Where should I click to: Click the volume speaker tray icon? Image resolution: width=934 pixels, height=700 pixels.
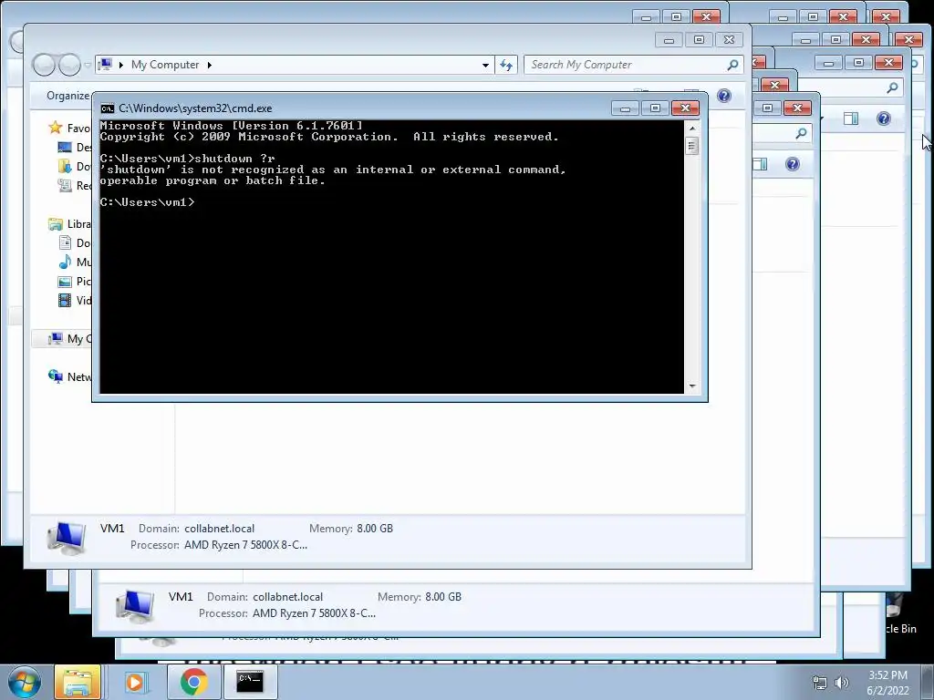pyautogui.click(x=842, y=683)
